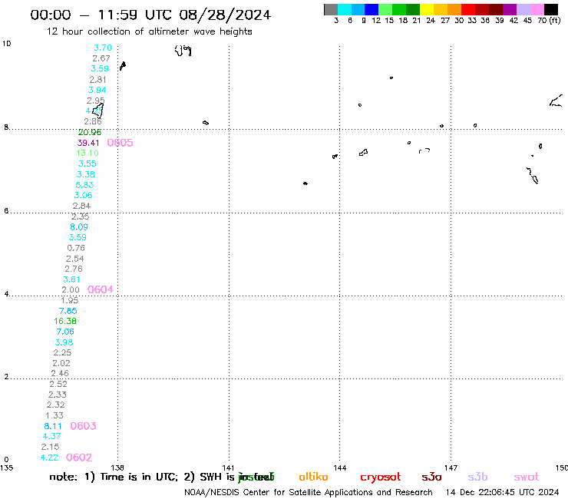Screen dimensions: 568x499
Task: Click the 4.22 reading beside 0602
Action: coord(49,458)
